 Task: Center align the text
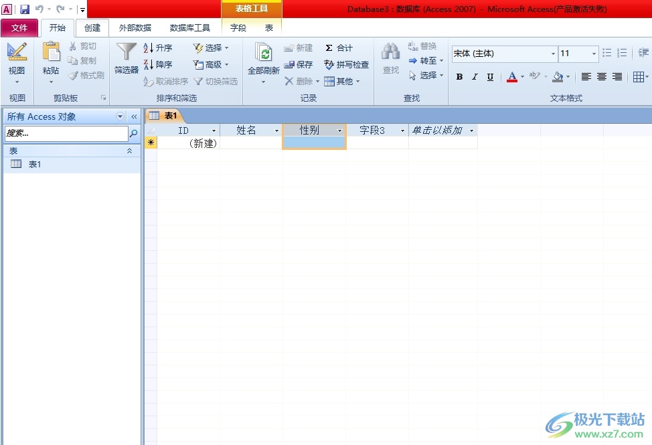click(x=602, y=77)
